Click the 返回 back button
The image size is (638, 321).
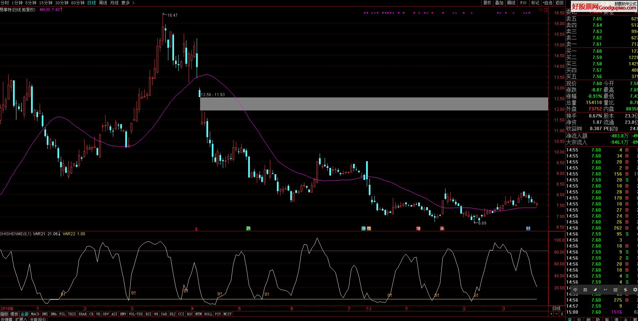point(560,3)
